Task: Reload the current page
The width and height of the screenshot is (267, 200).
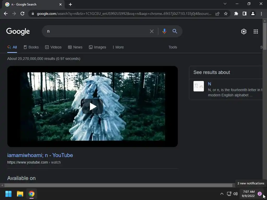Action: click(x=22, y=14)
